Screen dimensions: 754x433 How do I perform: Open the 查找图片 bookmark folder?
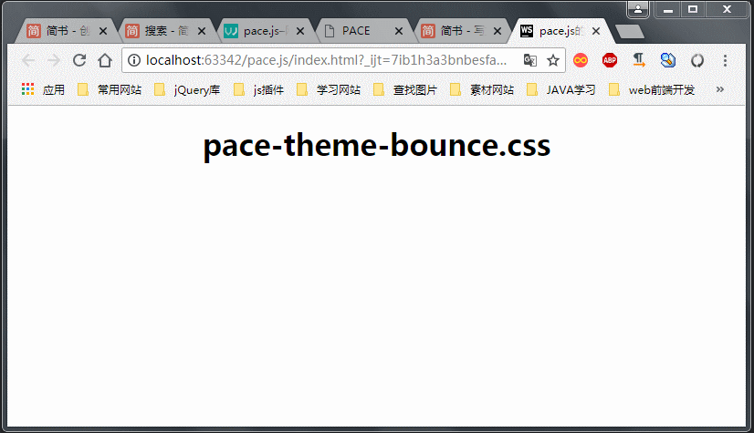(x=405, y=89)
